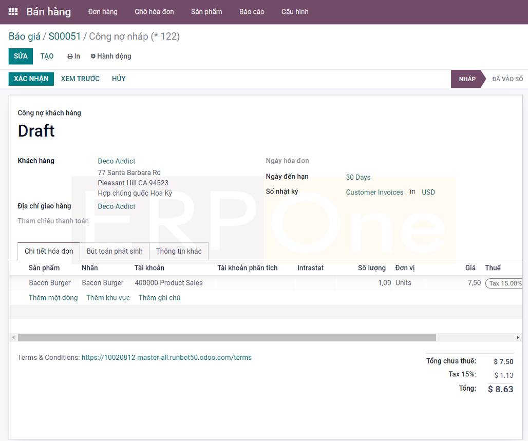This screenshot has width=528, height=441.
Task: Select Units cell in invoice line
Action: [403, 283]
